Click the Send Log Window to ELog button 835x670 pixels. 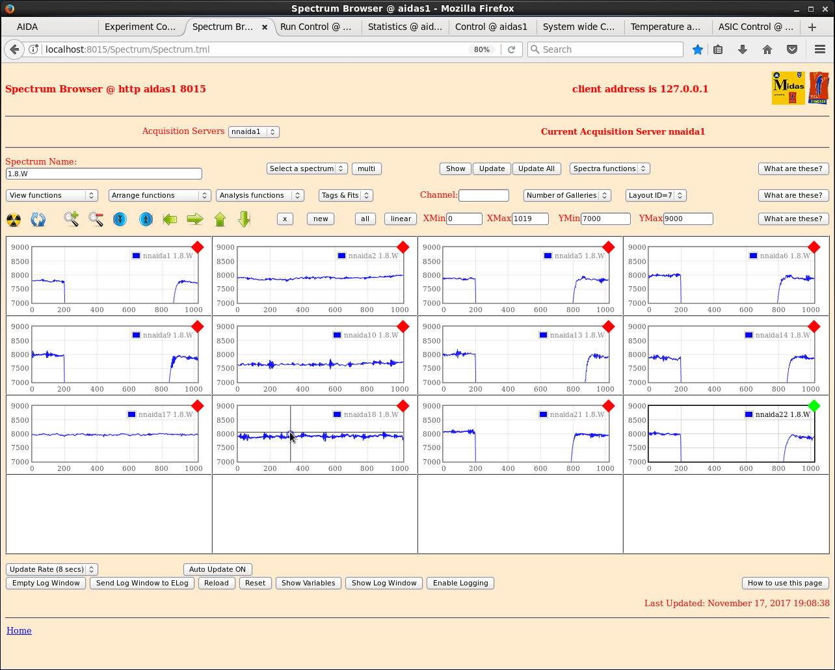click(x=142, y=583)
